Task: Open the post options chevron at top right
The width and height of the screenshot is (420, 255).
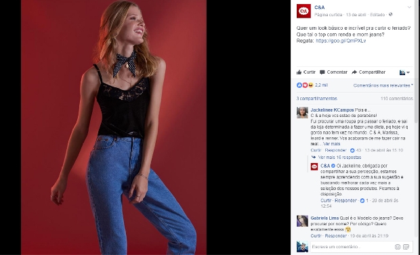Action: (409, 7)
